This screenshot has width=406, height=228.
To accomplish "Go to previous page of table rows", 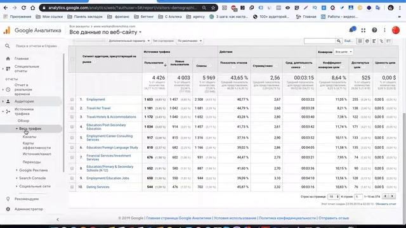I will [386, 196].
